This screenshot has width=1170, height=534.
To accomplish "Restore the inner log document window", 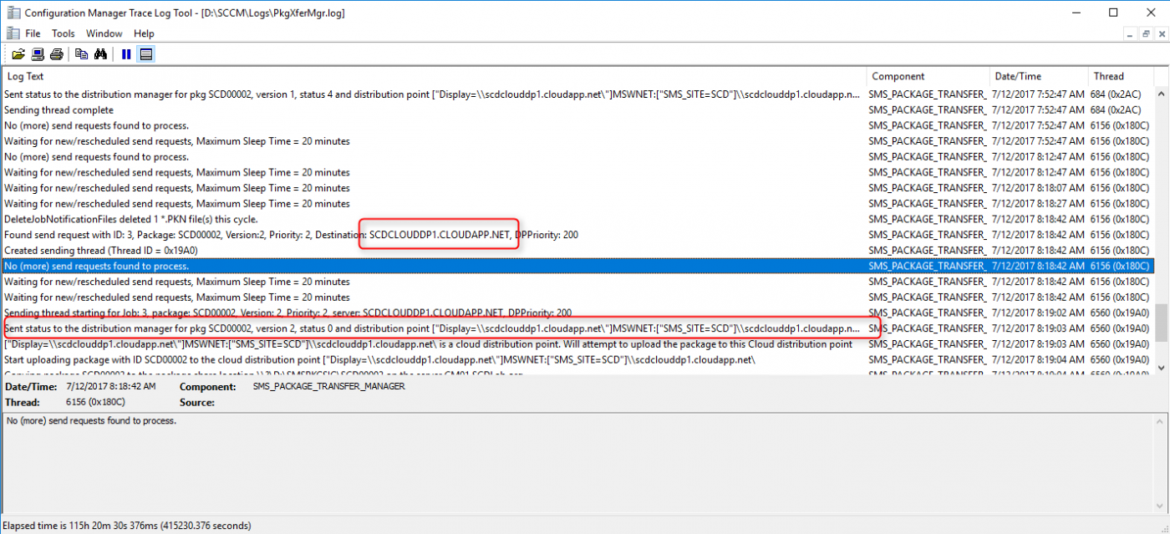I will (1146, 33).
